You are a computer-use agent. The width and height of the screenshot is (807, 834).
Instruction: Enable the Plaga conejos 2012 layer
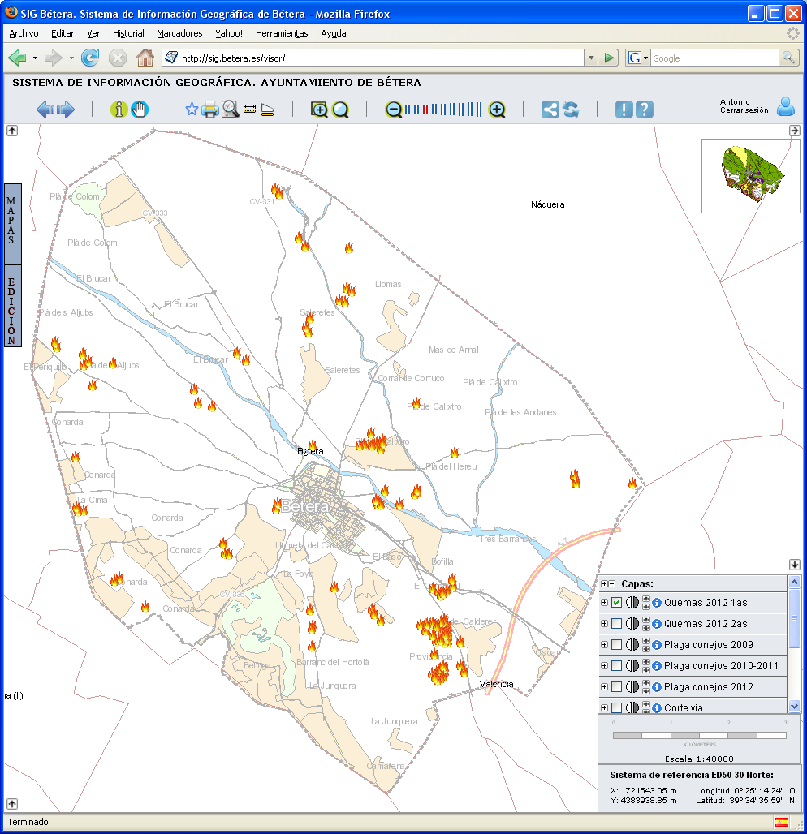point(616,686)
